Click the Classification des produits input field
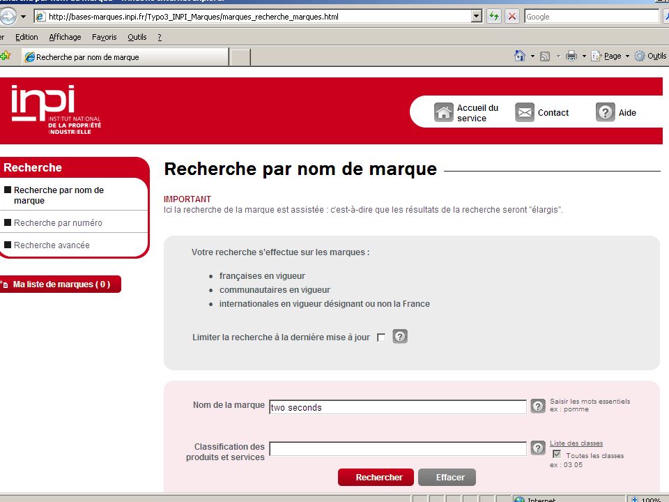Image resolution: width=669 pixels, height=502 pixels. click(398, 448)
